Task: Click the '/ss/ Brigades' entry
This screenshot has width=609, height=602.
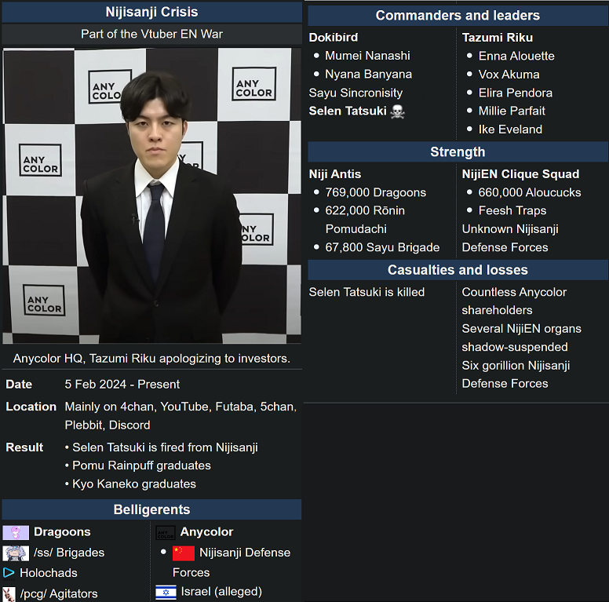Action: coord(69,553)
